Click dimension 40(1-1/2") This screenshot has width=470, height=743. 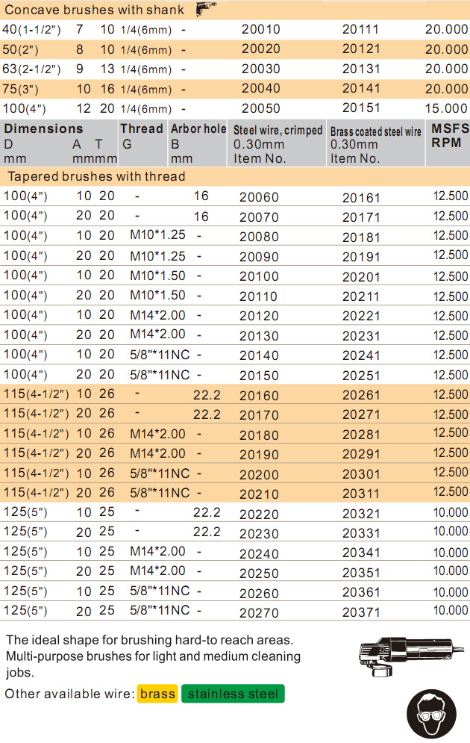31,29
